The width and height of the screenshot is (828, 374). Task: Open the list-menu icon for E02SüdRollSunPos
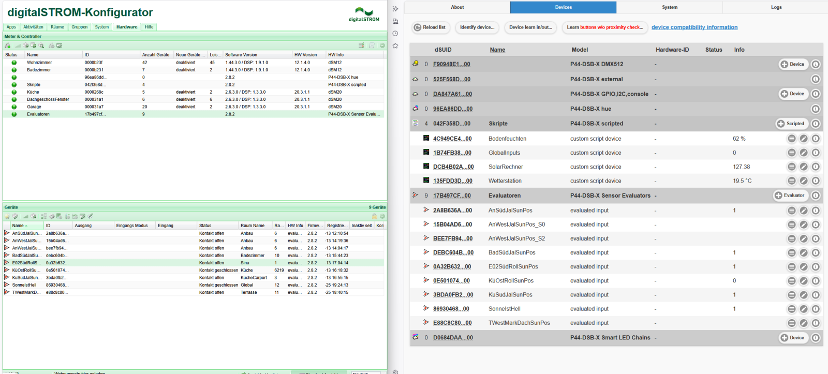point(792,267)
